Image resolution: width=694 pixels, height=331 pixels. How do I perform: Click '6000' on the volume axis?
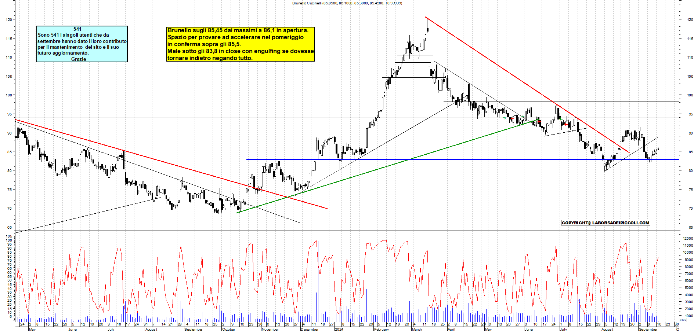[688, 280]
